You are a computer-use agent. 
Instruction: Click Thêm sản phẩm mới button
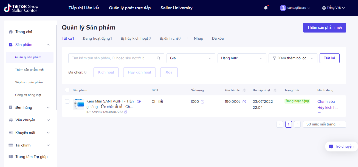(x=325, y=28)
